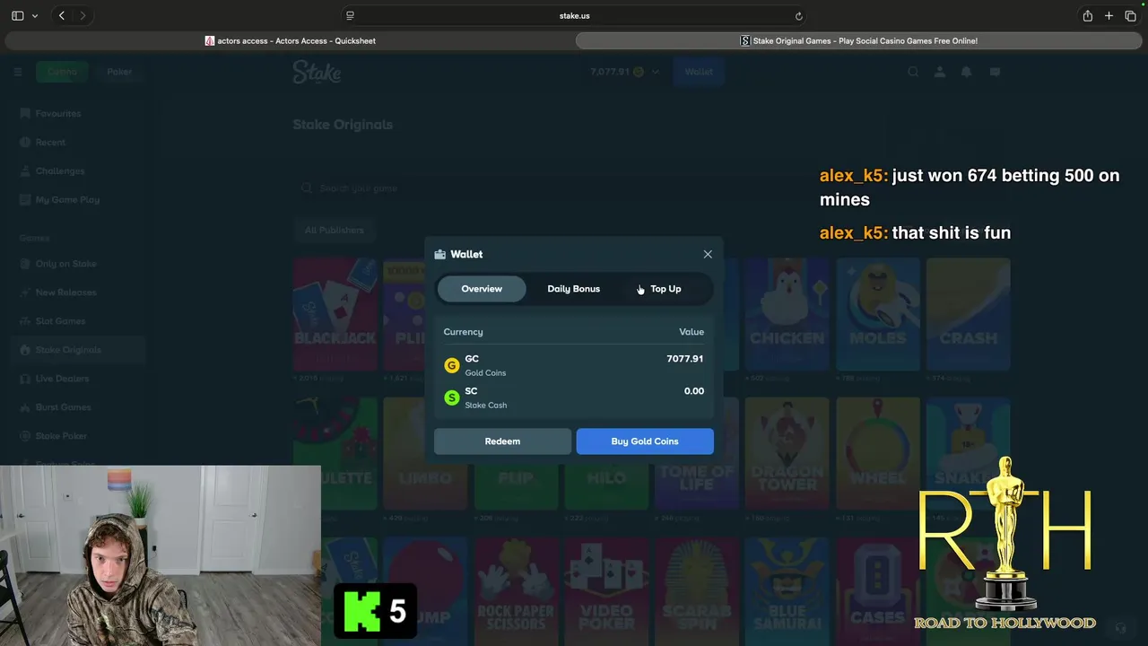Open a new tab with plus icon
Screen dimensions: 1148x646
click(x=1109, y=15)
